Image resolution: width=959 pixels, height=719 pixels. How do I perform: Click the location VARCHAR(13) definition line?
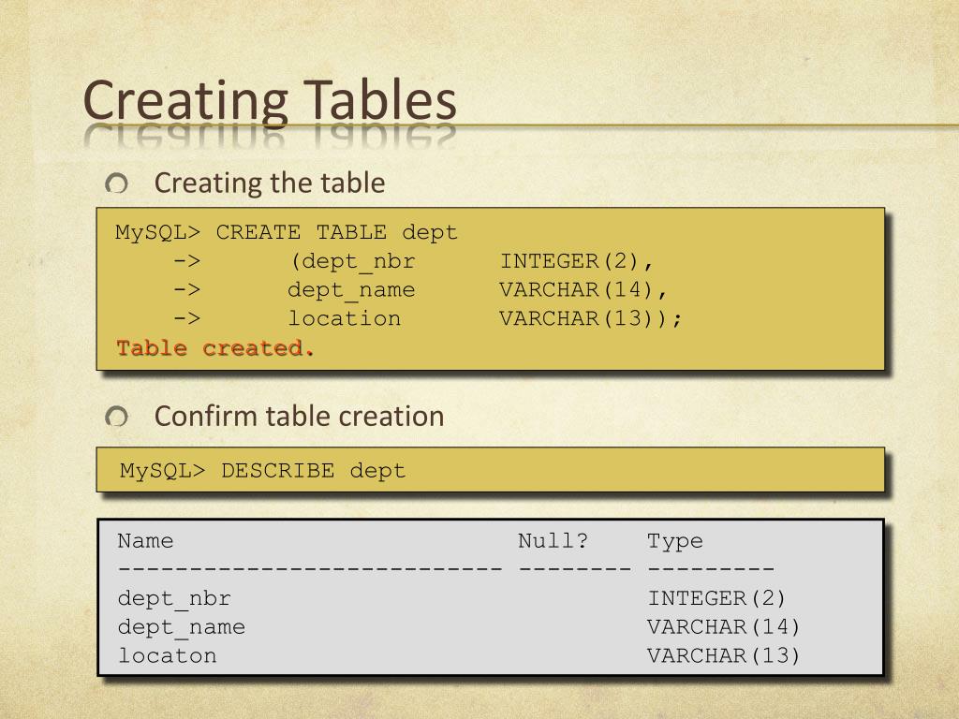click(427, 318)
